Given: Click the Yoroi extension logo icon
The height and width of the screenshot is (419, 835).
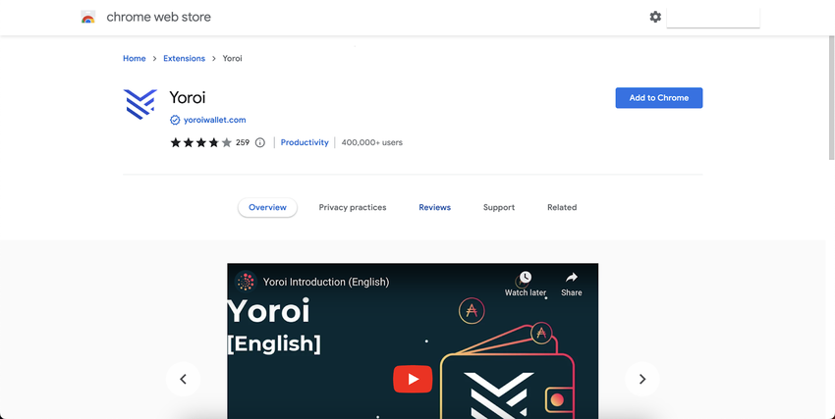Looking at the screenshot, I should 140,104.
